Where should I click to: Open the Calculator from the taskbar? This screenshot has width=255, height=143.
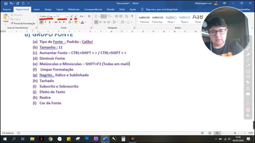coord(123,139)
